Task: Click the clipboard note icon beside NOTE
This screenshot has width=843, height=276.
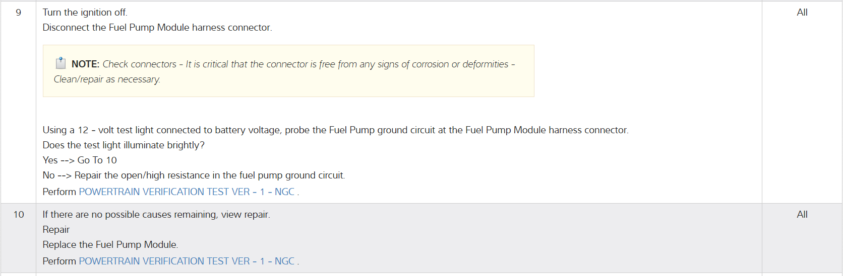Action: (x=61, y=63)
